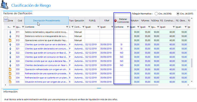Open the filter funnel for %Auton column
Image resolution: width=197 pixels, height=102 pixels.
(138, 27)
